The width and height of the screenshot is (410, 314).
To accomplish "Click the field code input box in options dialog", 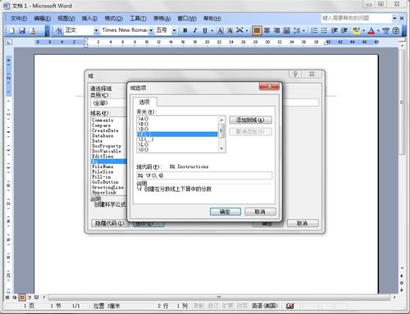I will (x=204, y=175).
